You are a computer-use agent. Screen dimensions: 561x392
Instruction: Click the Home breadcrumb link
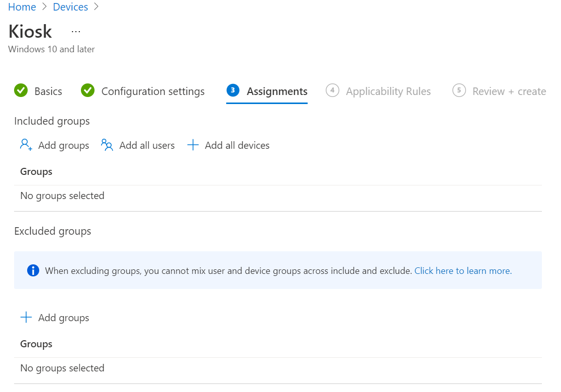coord(22,7)
